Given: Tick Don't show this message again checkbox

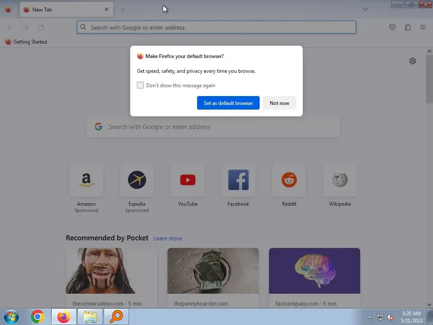Looking at the screenshot, I should pos(140,85).
